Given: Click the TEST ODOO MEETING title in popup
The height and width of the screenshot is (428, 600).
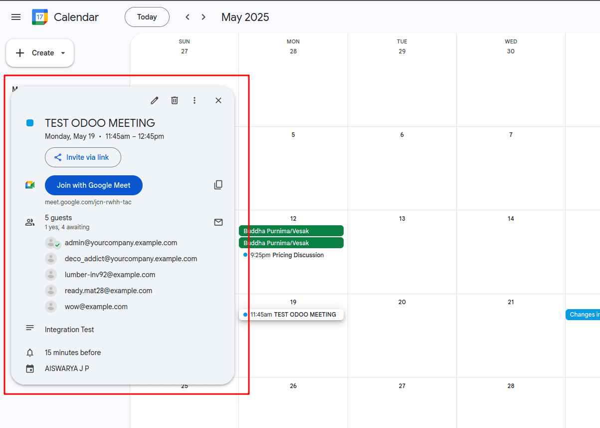Looking at the screenshot, I should click(100, 123).
